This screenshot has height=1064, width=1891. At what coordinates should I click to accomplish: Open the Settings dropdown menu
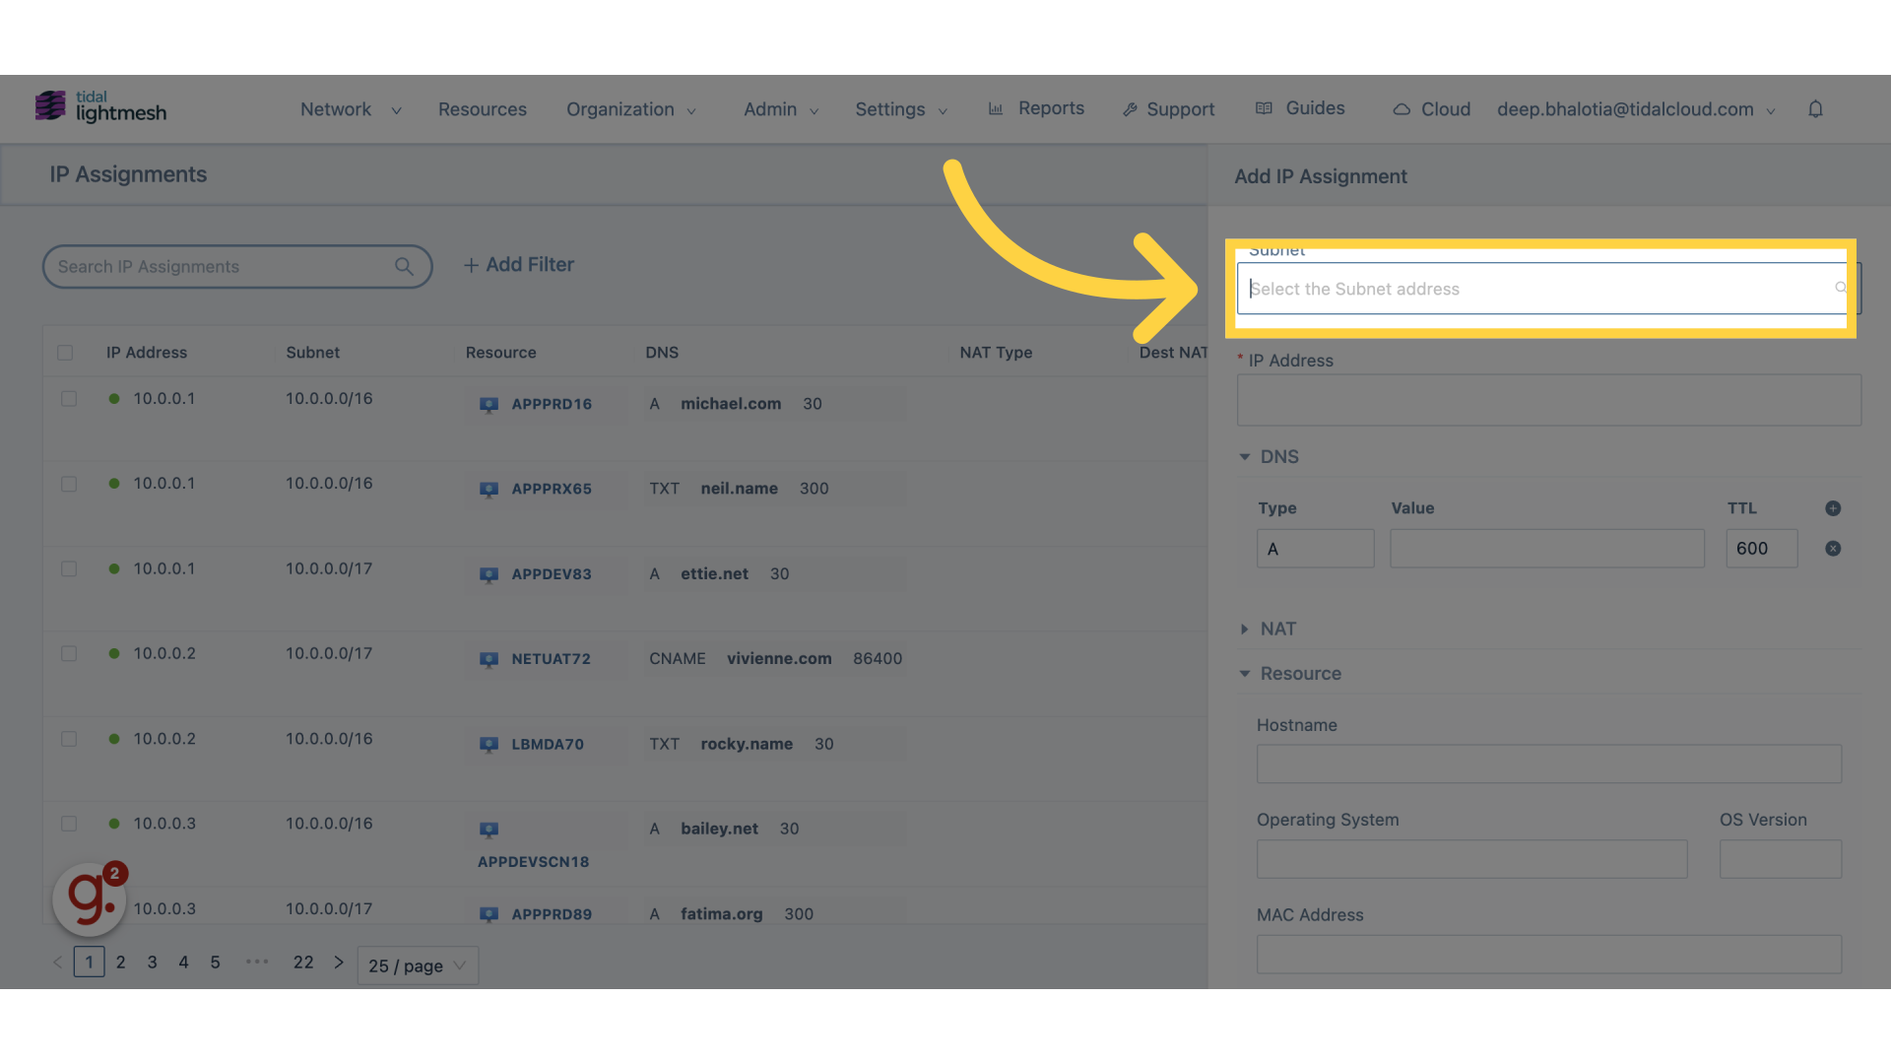pyautogui.click(x=901, y=109)
